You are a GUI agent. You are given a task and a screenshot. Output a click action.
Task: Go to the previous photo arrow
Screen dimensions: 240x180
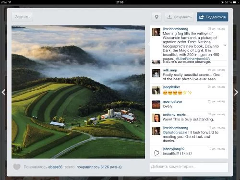click(3, 92)
